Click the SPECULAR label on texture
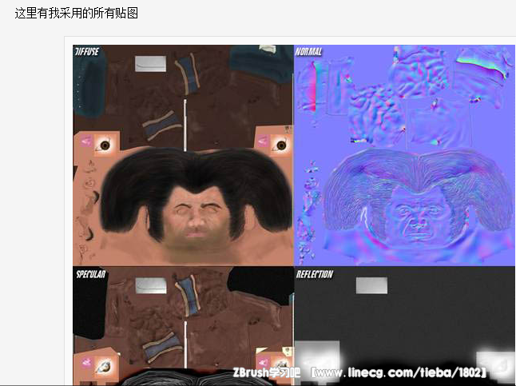The image size is (516, 386). (91, 274)
